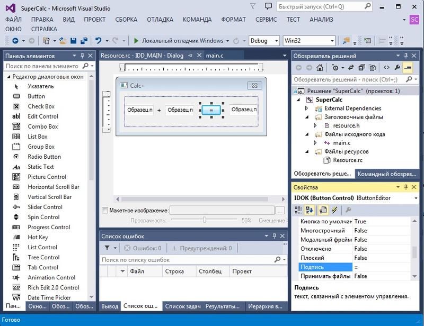Start the Local Windows Debugger
424x326 pixels.
pyautogui.click(x=137, y=41)
